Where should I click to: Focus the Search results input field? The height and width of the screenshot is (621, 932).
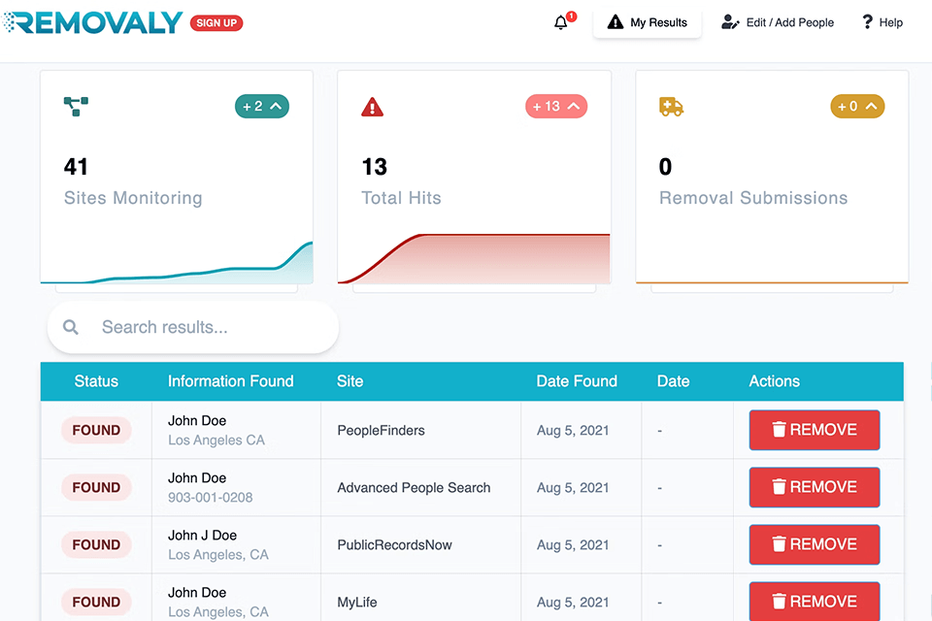coord(193,327)
